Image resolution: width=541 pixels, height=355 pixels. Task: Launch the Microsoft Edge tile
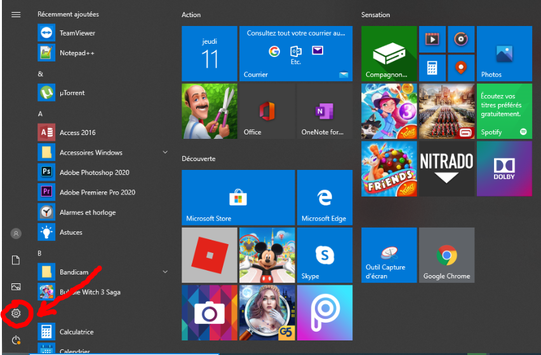324,197
